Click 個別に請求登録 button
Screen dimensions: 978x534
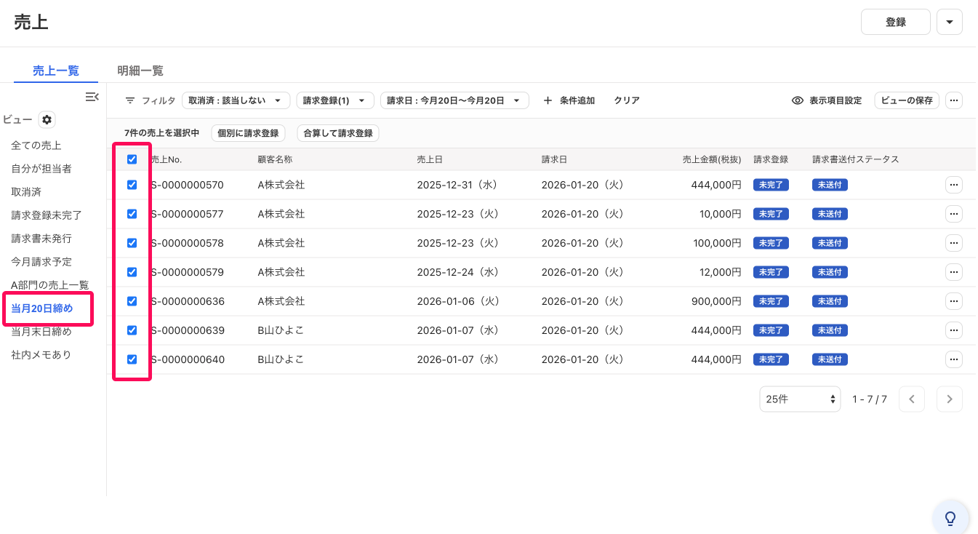[248, 133]
